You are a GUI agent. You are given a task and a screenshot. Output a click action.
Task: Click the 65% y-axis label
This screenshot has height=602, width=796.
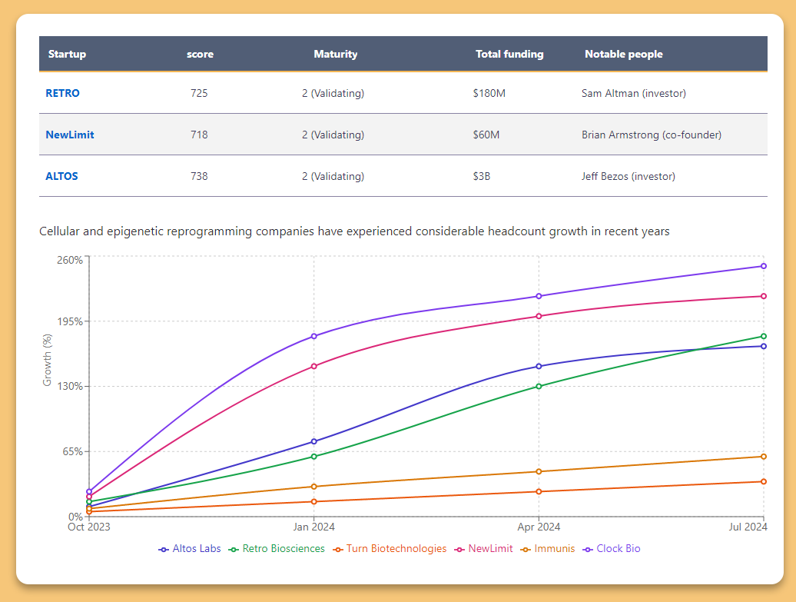coord(72,451)
